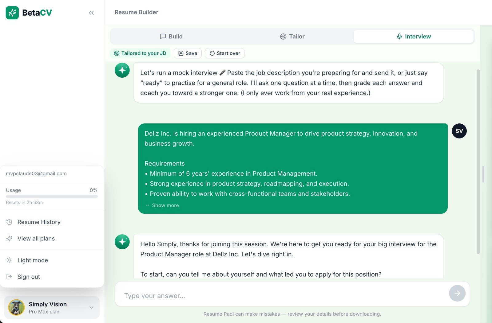492x323 pixels.
Task: Click the Interview tab microphone icon
Action: click(x=399, y=37)
